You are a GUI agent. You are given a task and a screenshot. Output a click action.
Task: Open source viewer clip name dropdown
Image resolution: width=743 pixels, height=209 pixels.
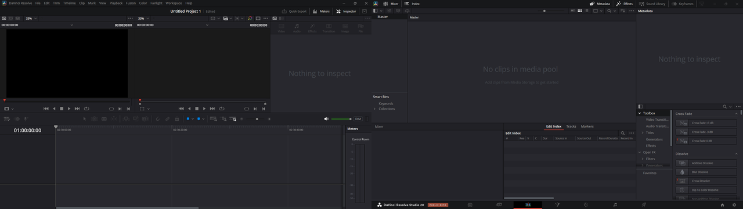coord(72,26)
